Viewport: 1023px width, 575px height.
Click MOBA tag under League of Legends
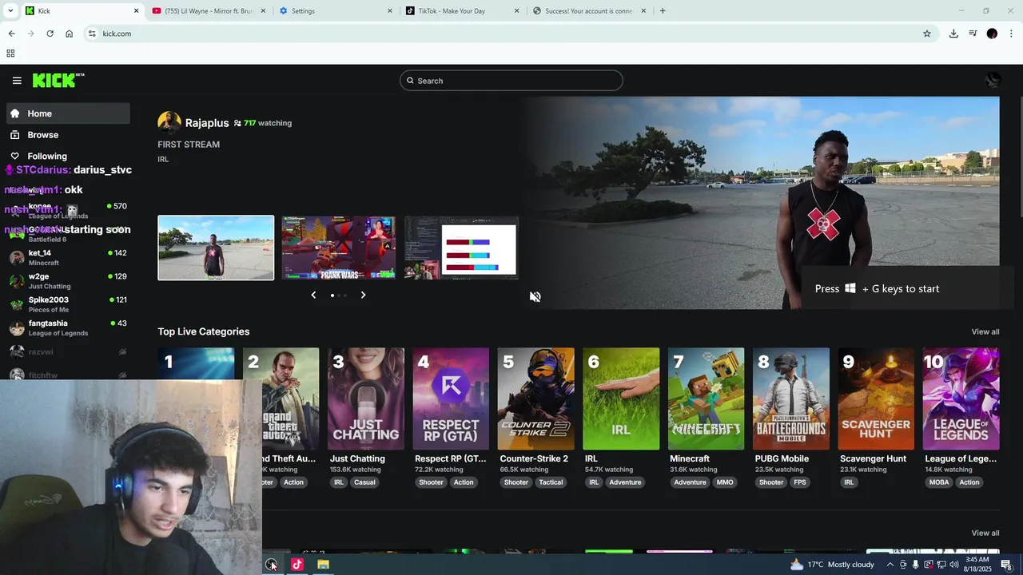pyautogui.click(x=939, y=482)
